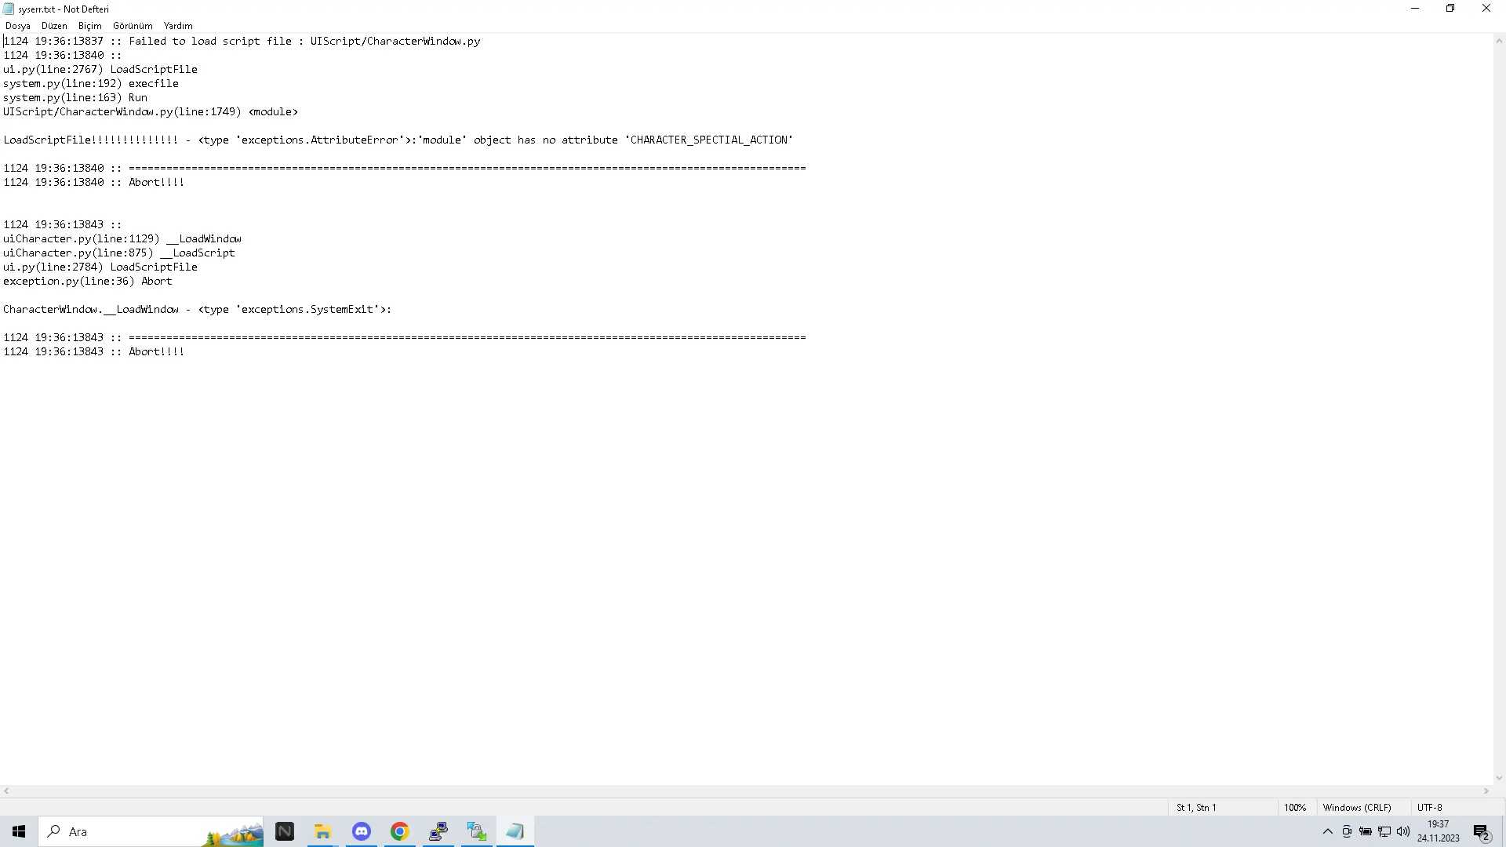Open the Görünüm menu
This screenshot has width=1506, height=847.
(x=133, y=26)
